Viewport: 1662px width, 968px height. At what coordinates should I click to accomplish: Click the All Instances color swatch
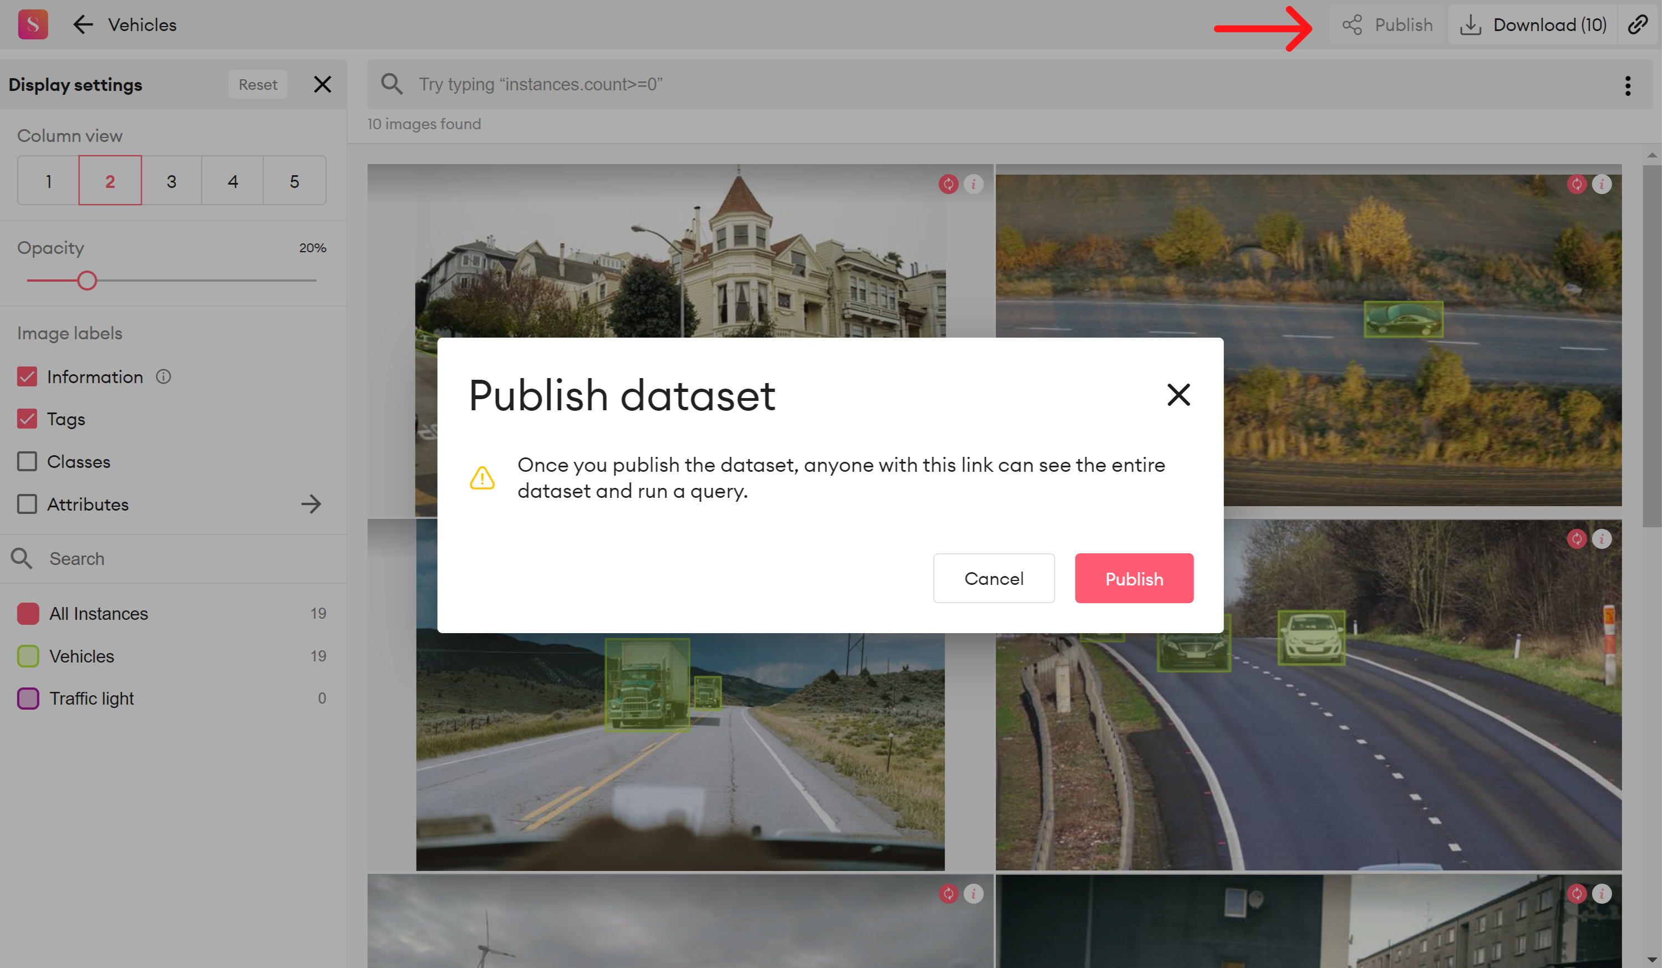(28, 613)
